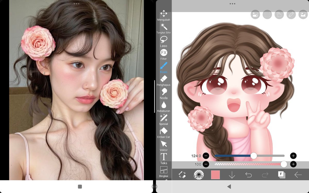Open brush settings thumbnail showing 124.0
Screen dimensions: 309x193
coord(199,175)
